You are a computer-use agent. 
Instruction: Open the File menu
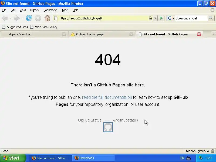click(x=4, y=10)
